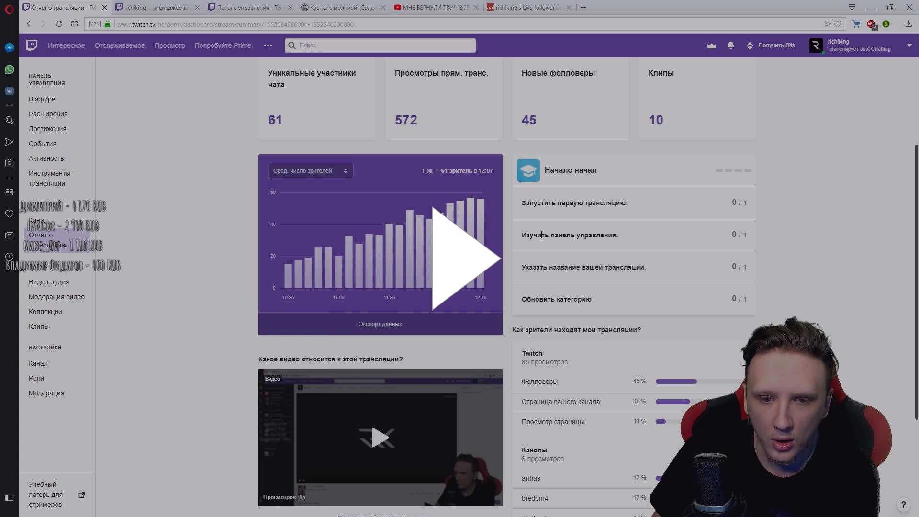
Task: Open the ABP adblock extension
Action: [x=871, y=24]
